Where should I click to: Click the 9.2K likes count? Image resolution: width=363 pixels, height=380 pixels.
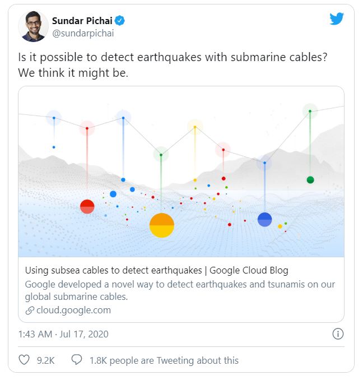point(45,360)
